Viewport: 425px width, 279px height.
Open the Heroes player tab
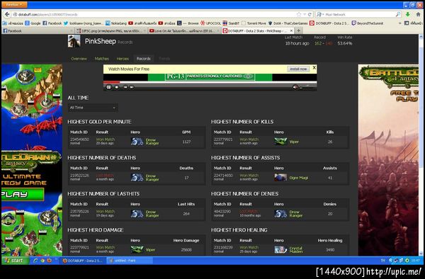pos(123,59)
